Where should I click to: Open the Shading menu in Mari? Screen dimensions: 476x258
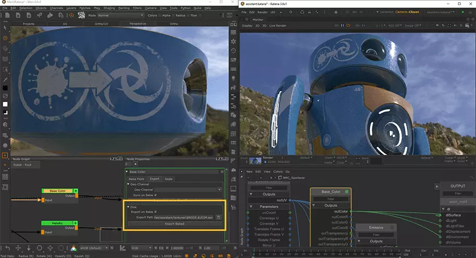pos(109,8)
